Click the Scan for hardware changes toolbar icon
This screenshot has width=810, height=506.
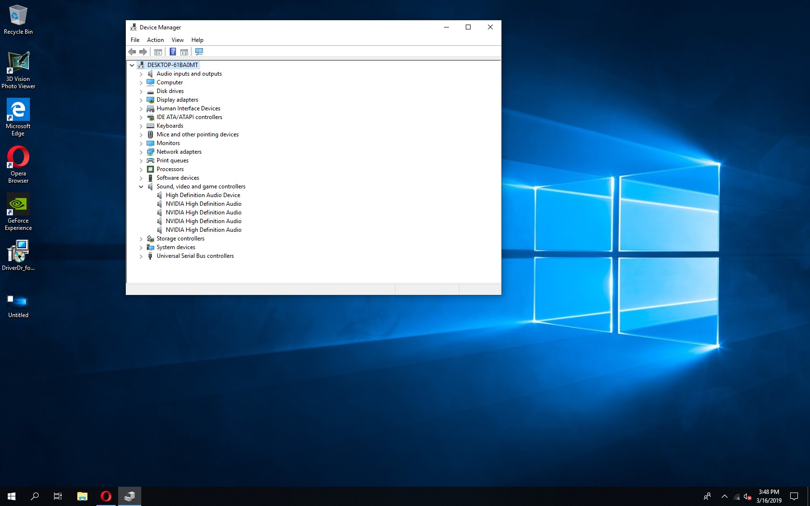199,52
